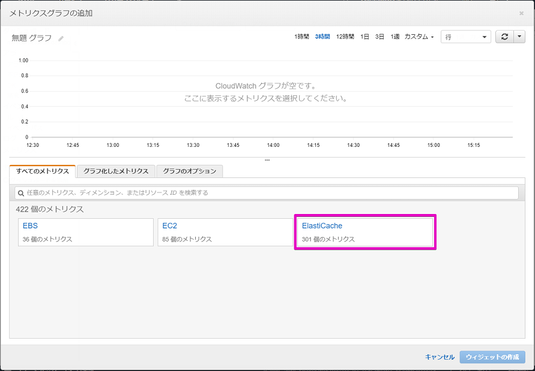The height and width of the screenshot is (371, 535).
Task: Switch to グラフのオプション tab
Action: (x=189, y=171)
